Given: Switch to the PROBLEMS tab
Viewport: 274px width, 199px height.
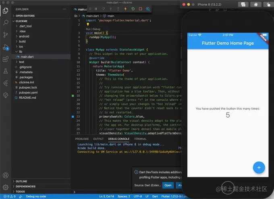Looking at the screenshot, I should 82,139.
